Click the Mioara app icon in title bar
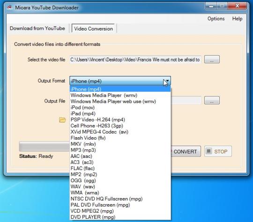The image size is (253, 222). tap(10, 7)
